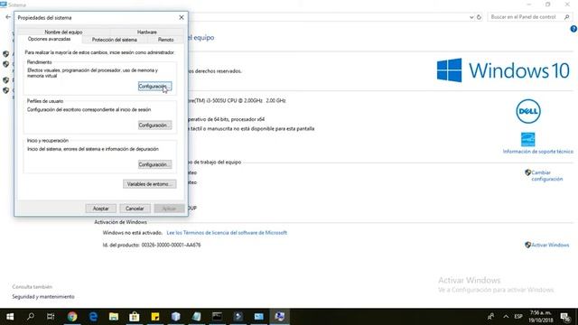578x325 pixels.
Task: Click the Windows 10 logo
Action: (504, 70)
